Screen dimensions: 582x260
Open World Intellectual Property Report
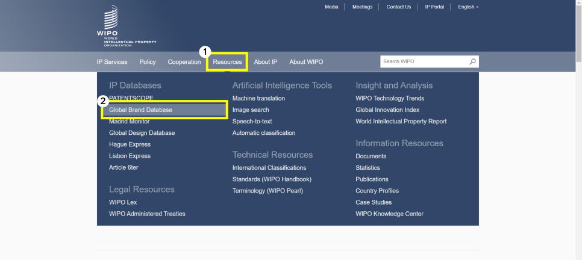tap(401, 122)
